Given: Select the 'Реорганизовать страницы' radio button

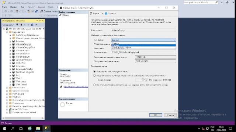Looking at the screenshot, I should (94, 76).
